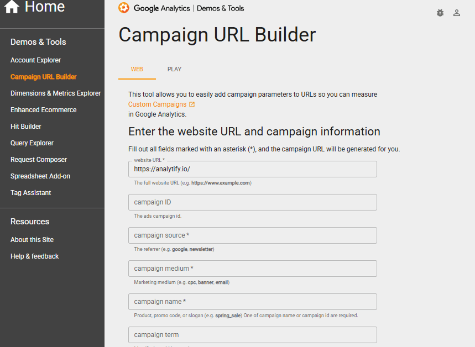Screen dimensions: 475x347
Task: Click the website URL input field
Action: point(253,169)
